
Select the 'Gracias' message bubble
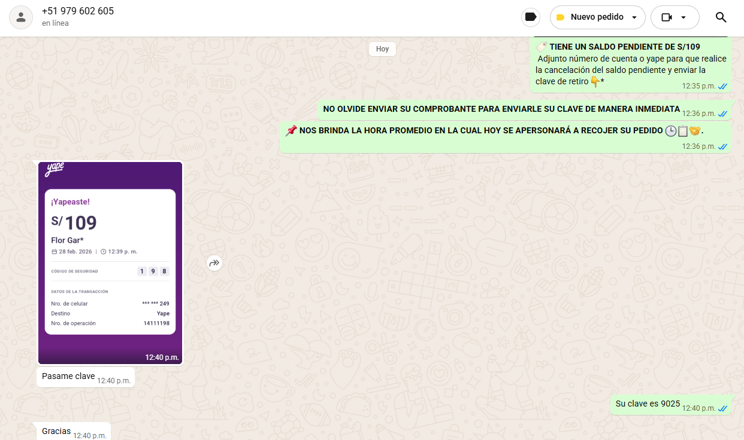[56, 431]
